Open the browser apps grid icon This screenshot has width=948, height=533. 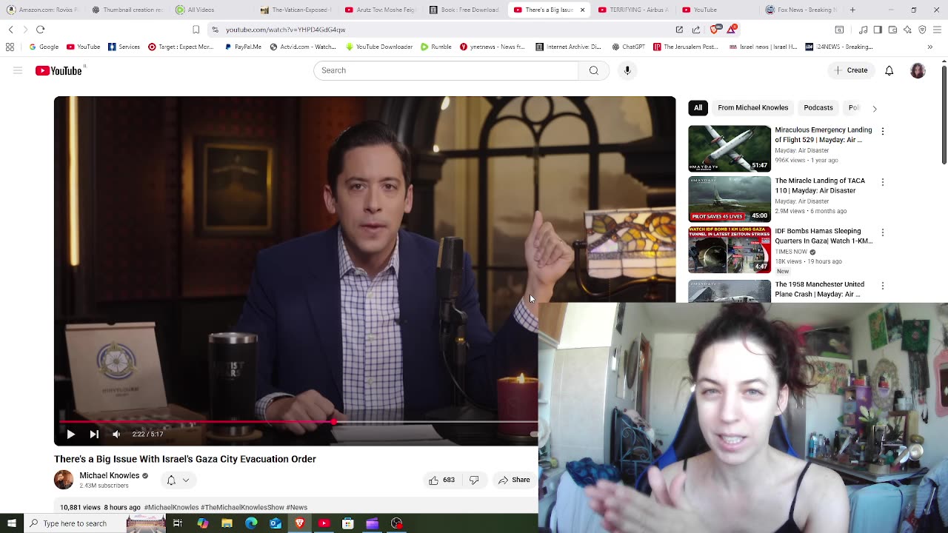(x=10, y=47)
